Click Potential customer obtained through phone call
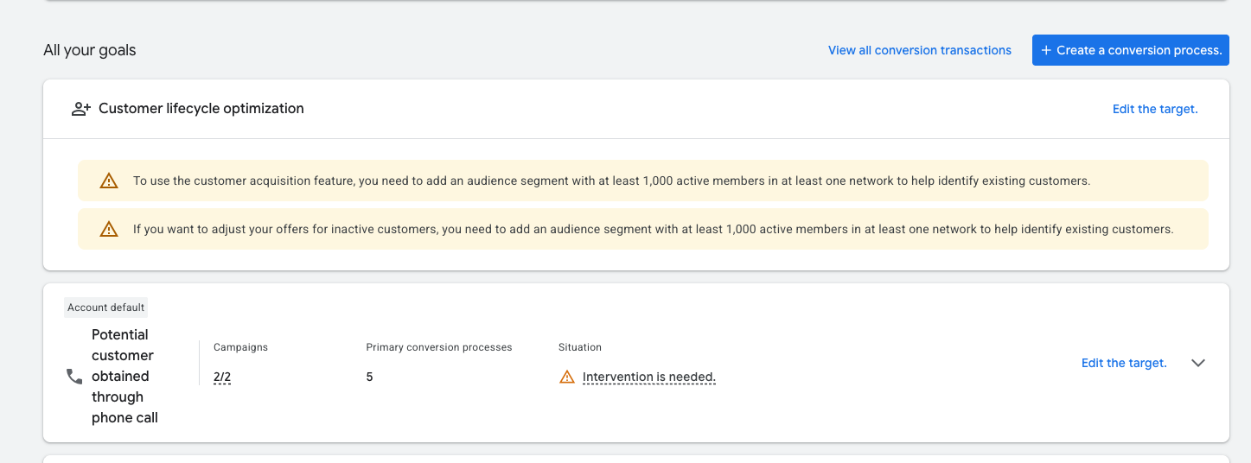This screenshot has width=1251, height=463. (124, 377)
